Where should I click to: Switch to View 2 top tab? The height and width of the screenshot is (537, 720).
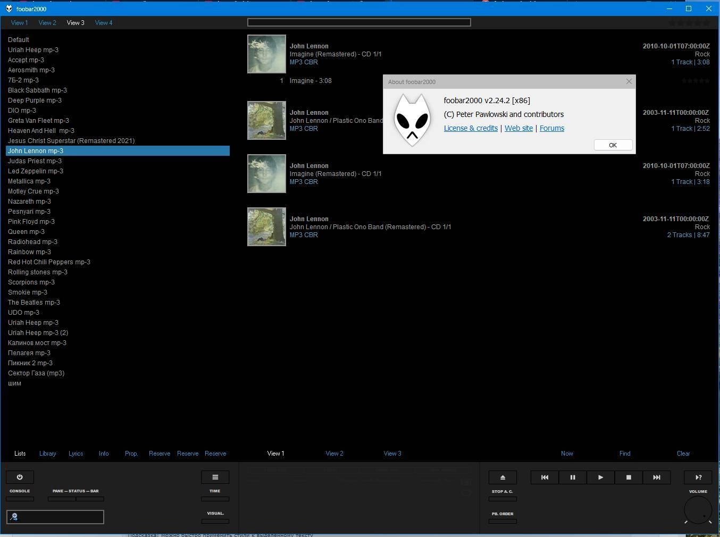pyautogui.click(x=47, y=23)
